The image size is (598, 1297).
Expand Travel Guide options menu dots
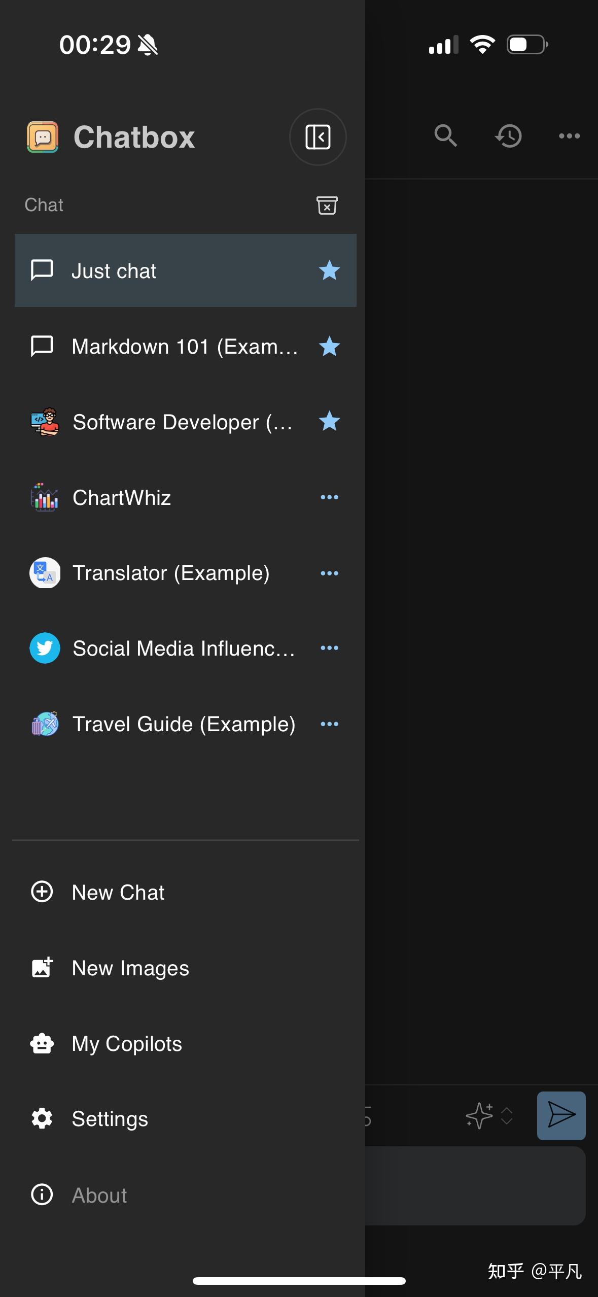point(329,724)
